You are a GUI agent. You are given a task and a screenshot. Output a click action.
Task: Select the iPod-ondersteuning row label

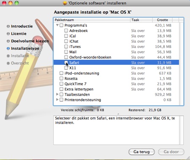point(82,73)
